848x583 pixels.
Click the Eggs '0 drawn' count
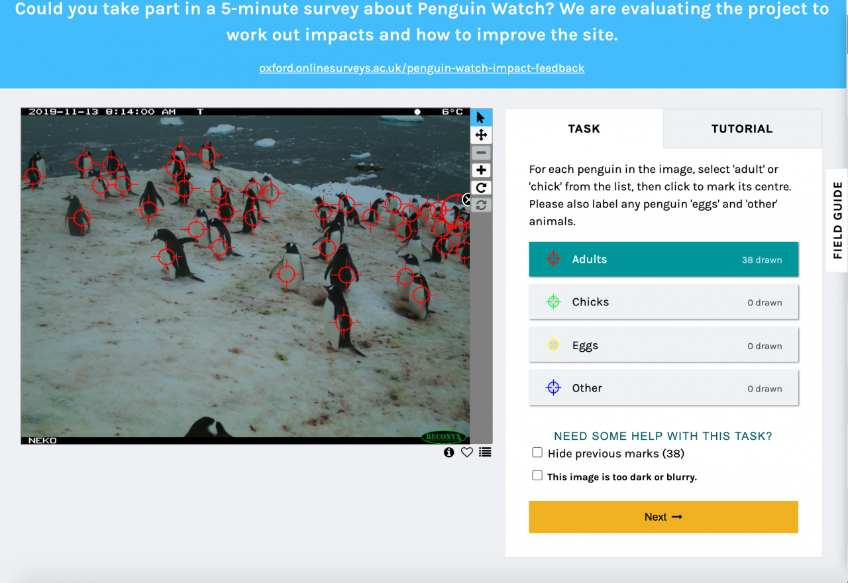point(765,346)
